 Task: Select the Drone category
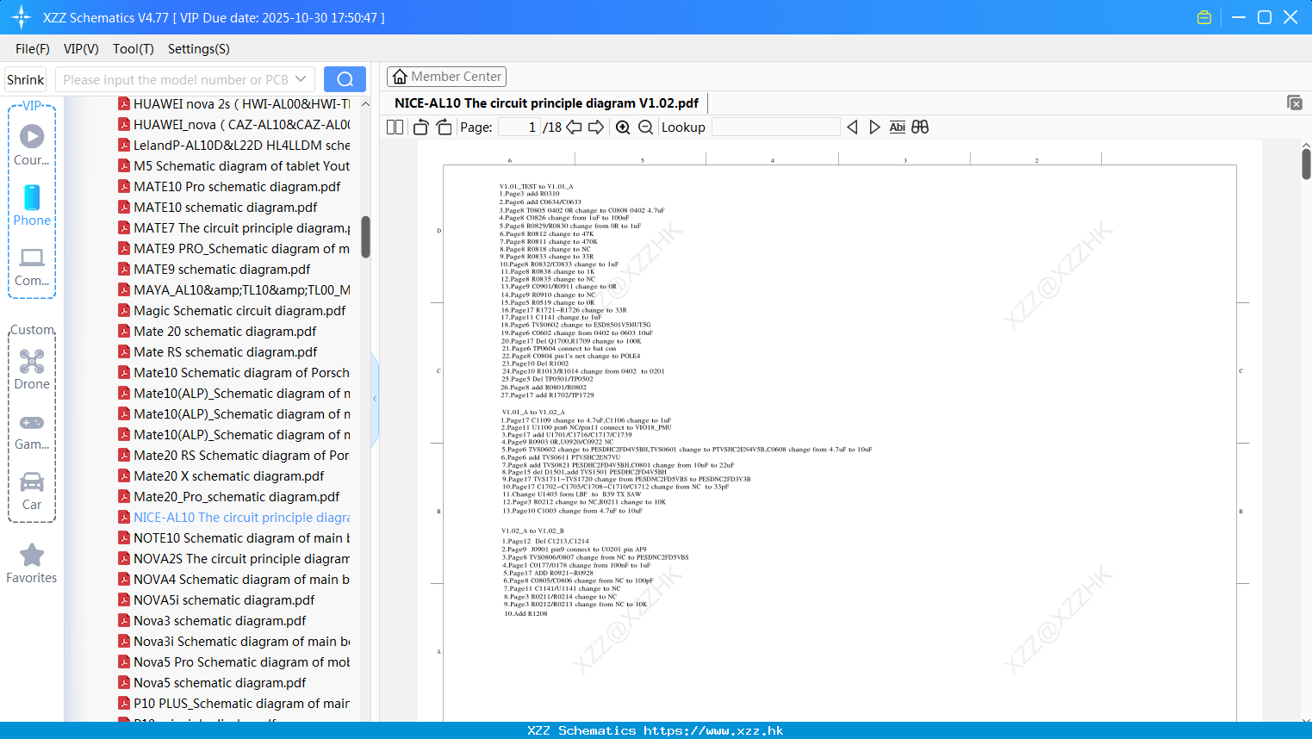[x=32, y=369]
